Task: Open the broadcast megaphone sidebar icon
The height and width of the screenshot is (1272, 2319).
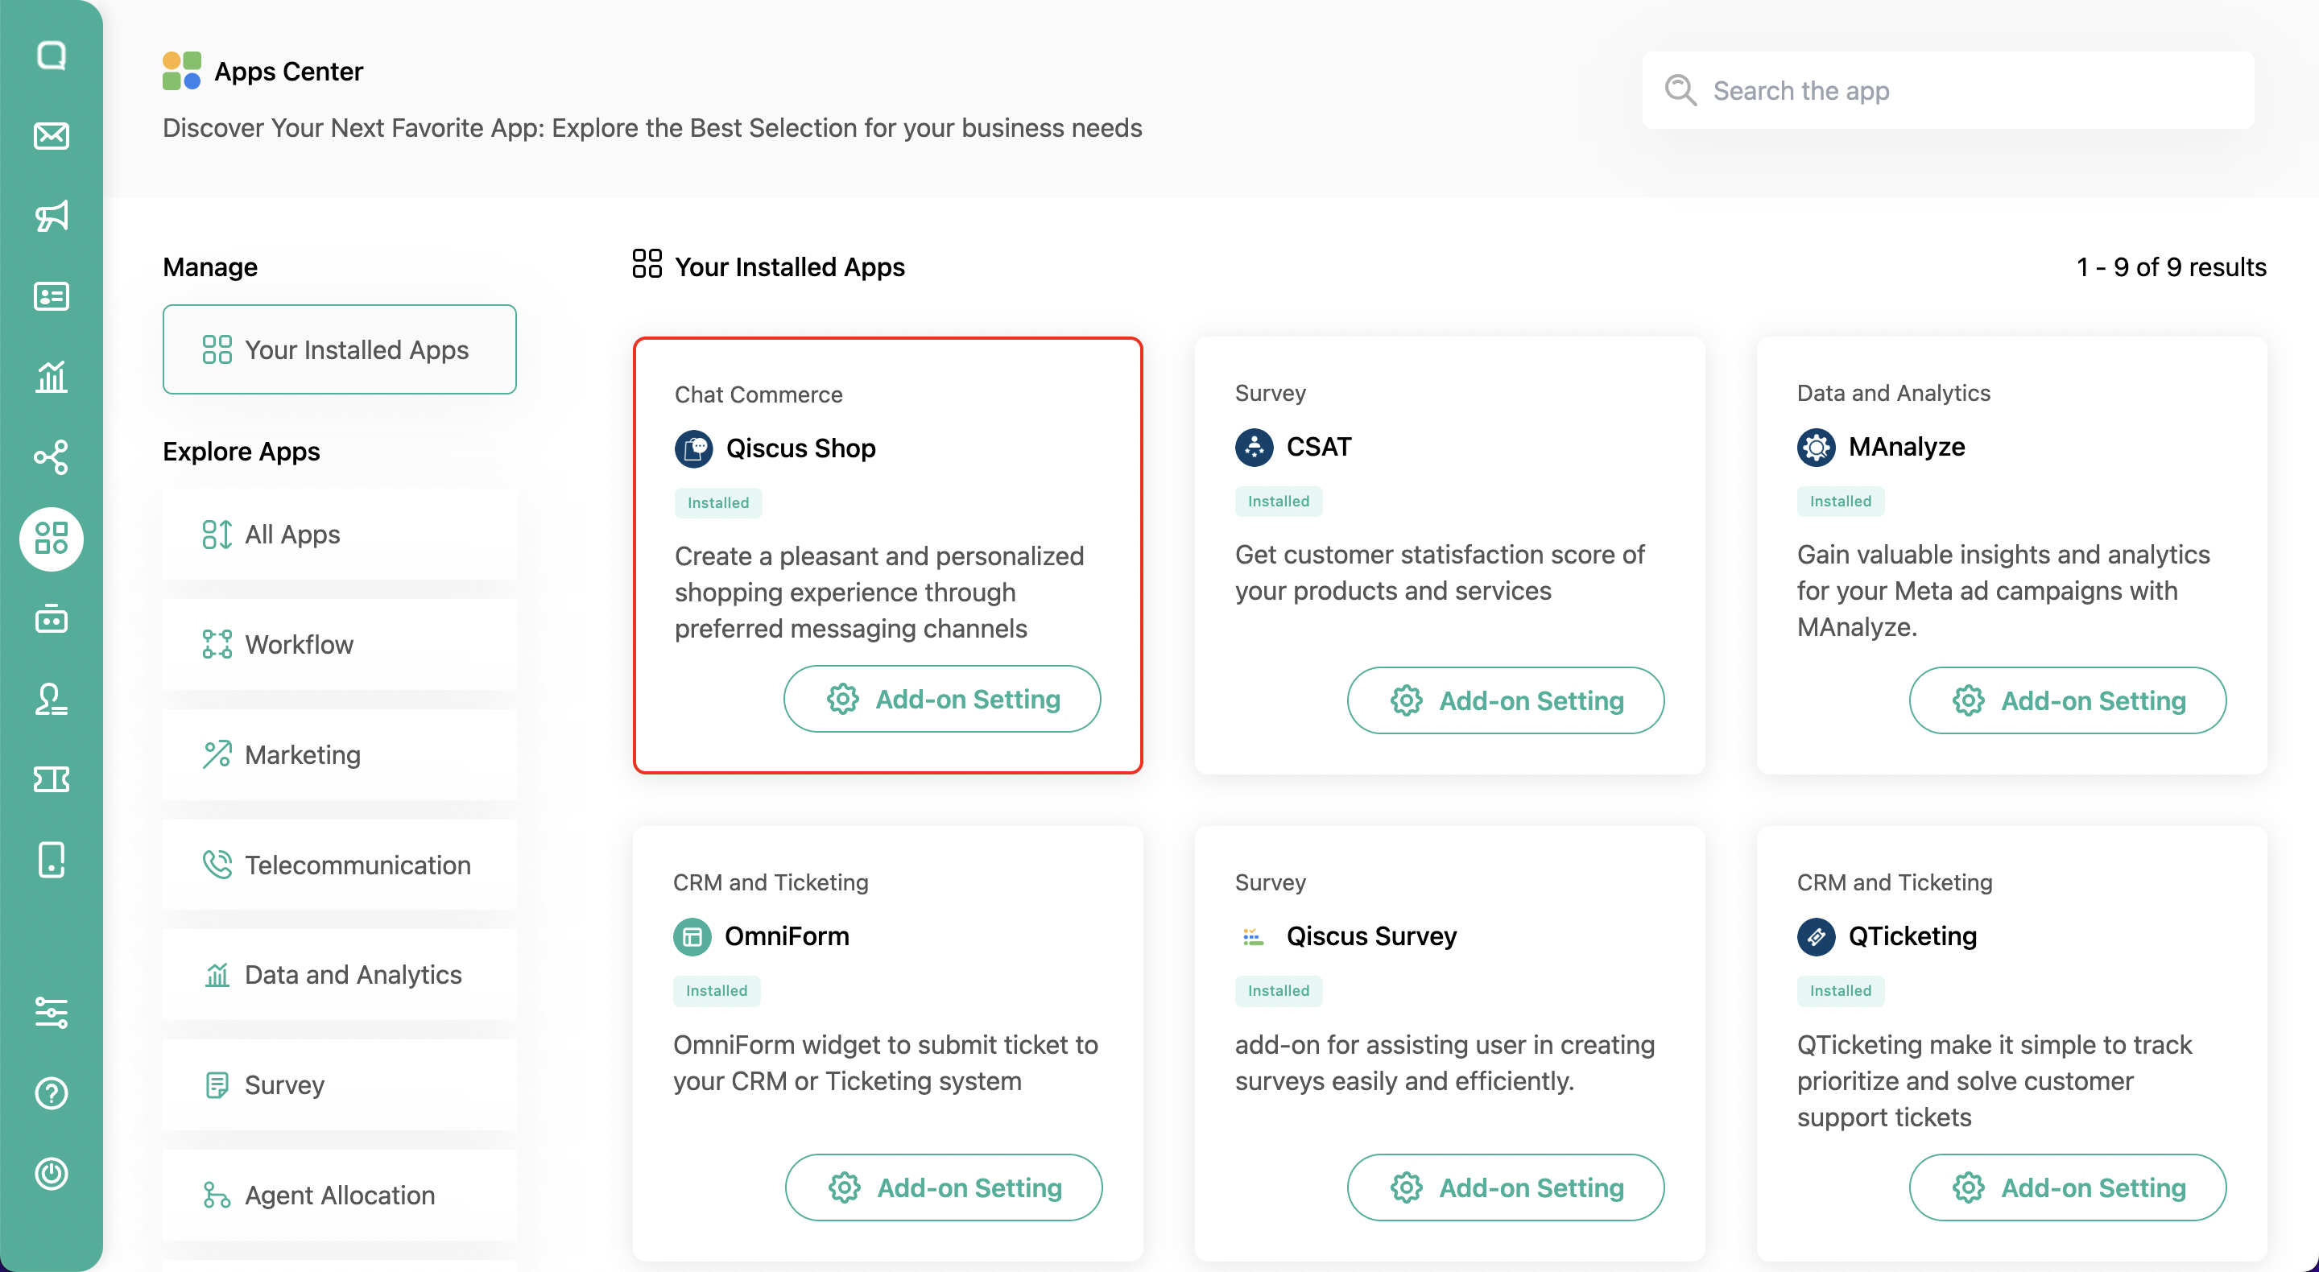Action: (52, 216)
